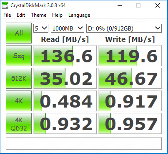
Task: Click the Seq read result 136.6
Action: 65,56
